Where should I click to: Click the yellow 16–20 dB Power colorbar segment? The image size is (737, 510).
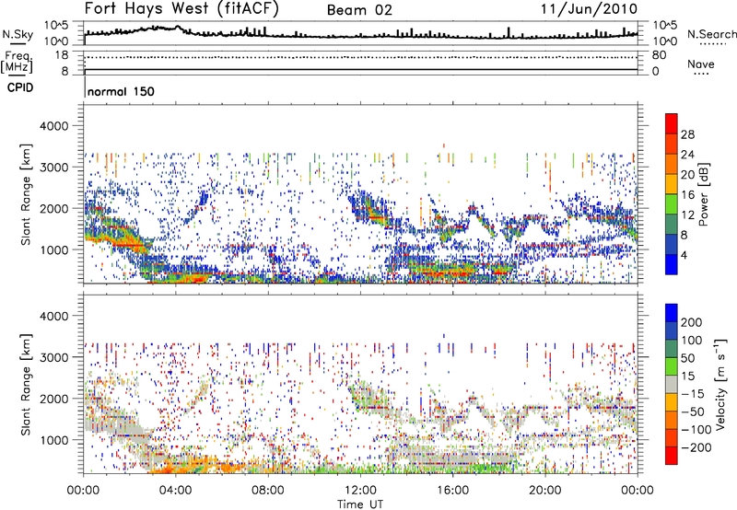click(x=672, y=184)
